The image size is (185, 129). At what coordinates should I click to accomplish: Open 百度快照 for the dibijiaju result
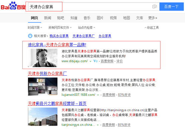[107, 61]
